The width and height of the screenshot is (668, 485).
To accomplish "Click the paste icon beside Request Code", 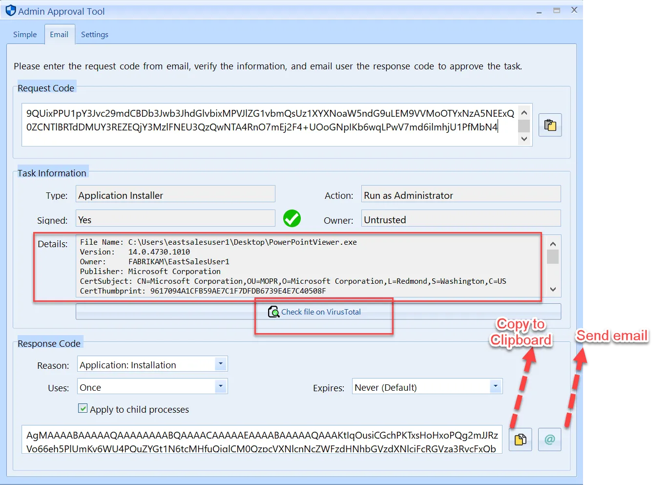I will coord(550,125).
